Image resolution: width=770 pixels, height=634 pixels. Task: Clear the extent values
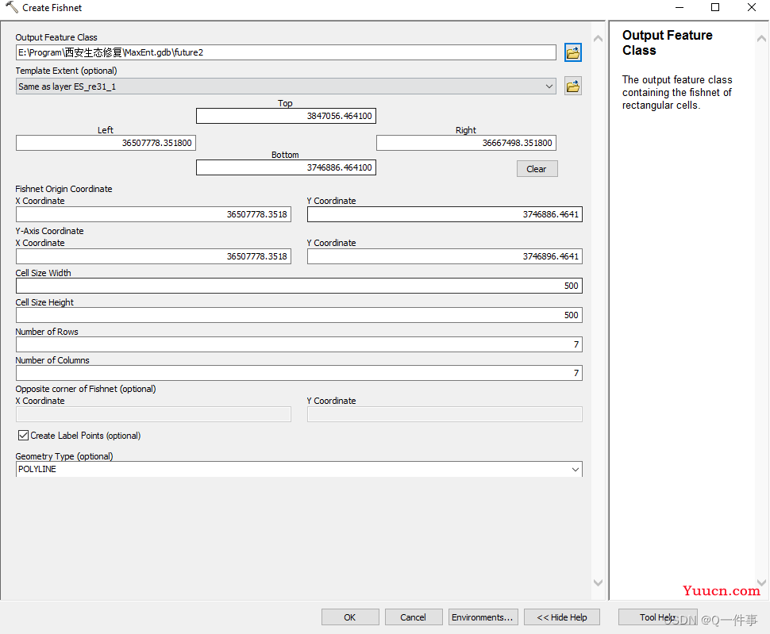coord(537,169)
